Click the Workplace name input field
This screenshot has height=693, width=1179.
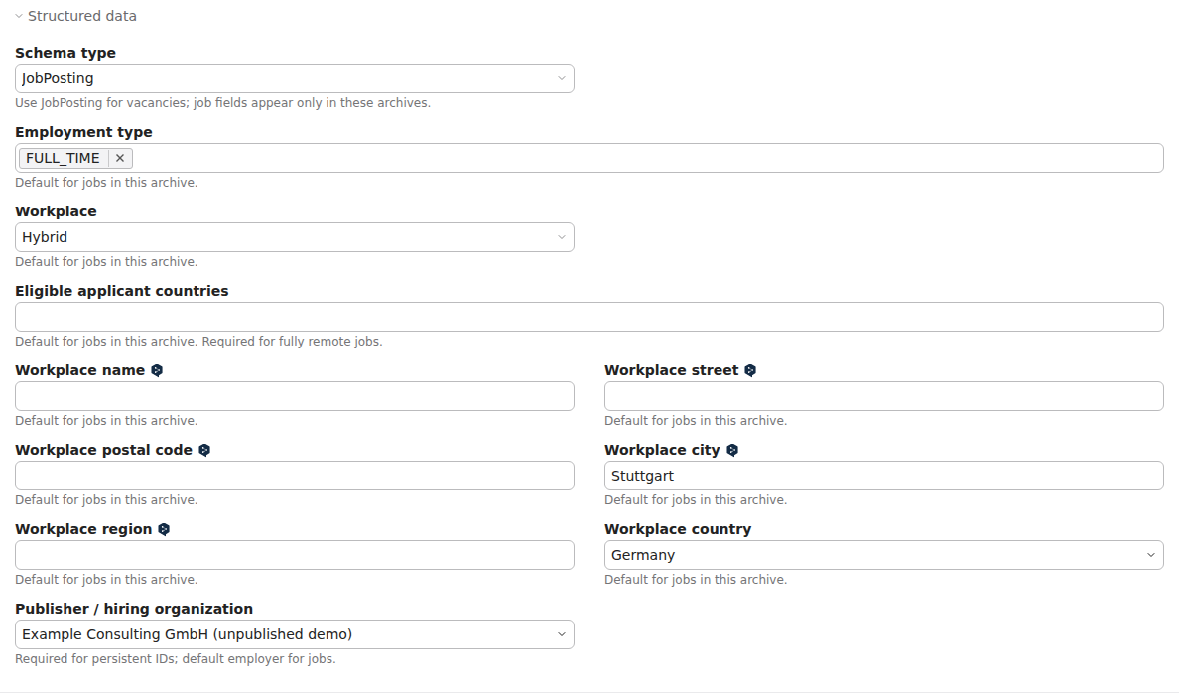point(294,396)
